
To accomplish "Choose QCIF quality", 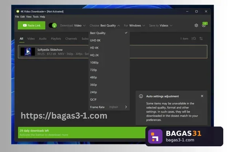I will [x=109, y=100].
